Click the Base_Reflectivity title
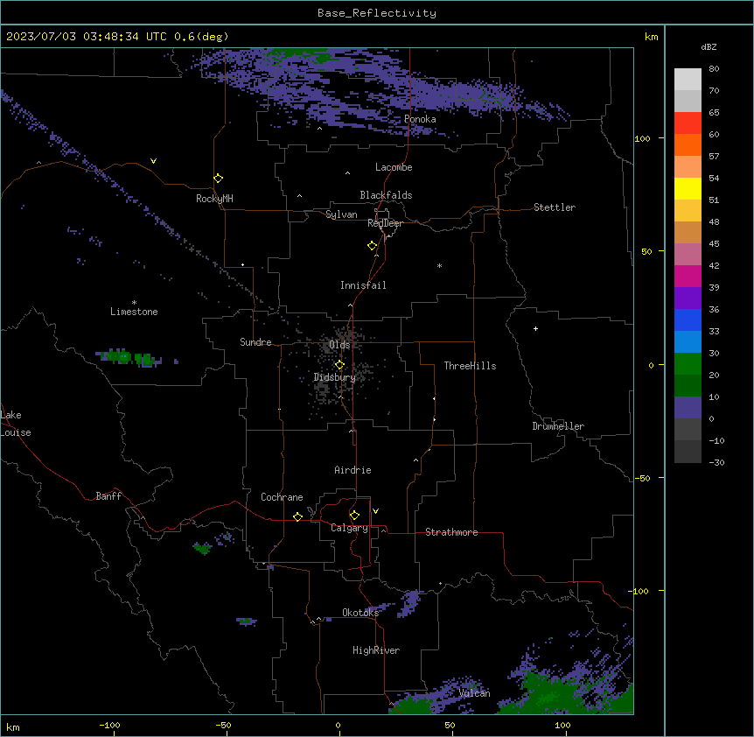The width and height of the screenshot is (754, 737). [377, 13]
